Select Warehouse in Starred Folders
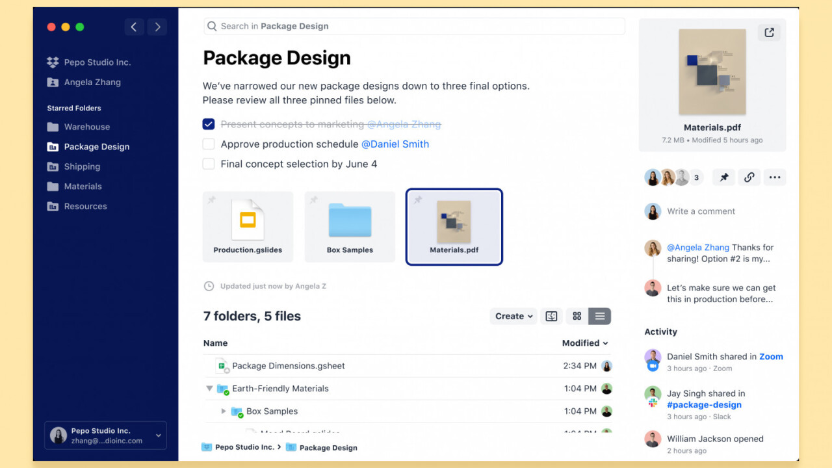This screenshot has height=468, width=832. [86, 127]
